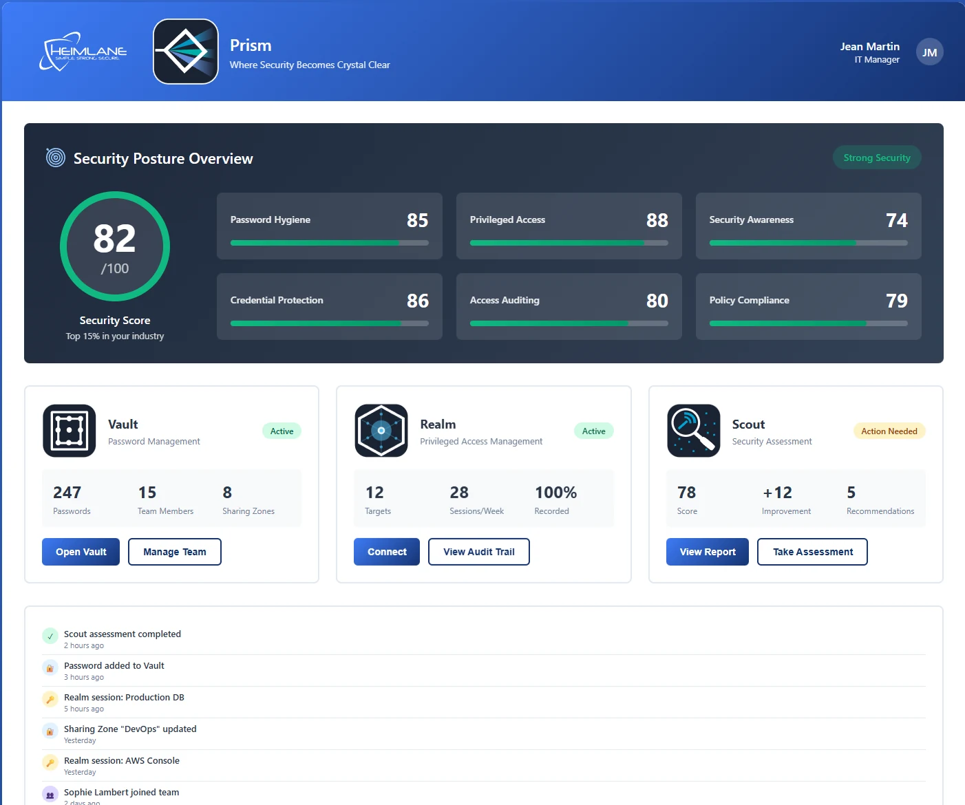965x805 pixels.
Task: Click the 5 Recommendations stat in Scout
Action: tap(880, 500)
